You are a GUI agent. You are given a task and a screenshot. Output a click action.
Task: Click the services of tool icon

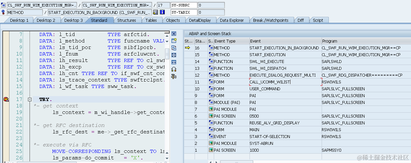tap(174, 69)
